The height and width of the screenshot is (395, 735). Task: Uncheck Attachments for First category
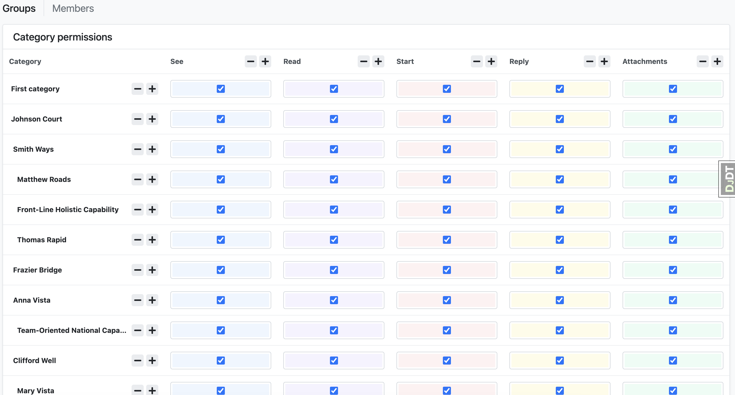pyautogui.click(x=673, y=89)
